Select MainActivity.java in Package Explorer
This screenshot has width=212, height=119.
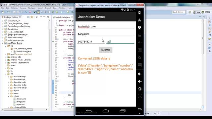pyautogui.click(x=24, y=52)
